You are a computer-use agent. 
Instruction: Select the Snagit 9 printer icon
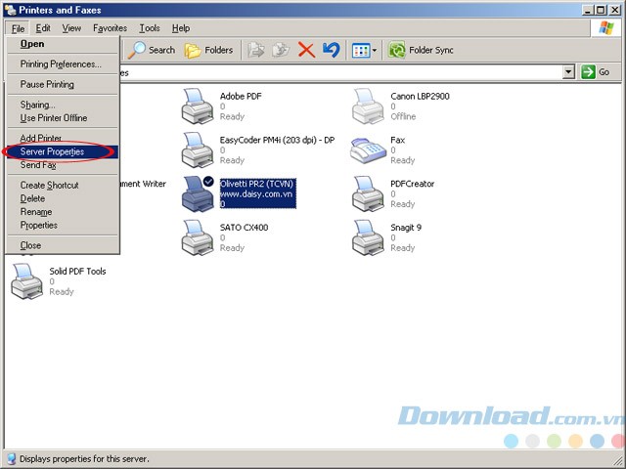[x=368, y=237]
